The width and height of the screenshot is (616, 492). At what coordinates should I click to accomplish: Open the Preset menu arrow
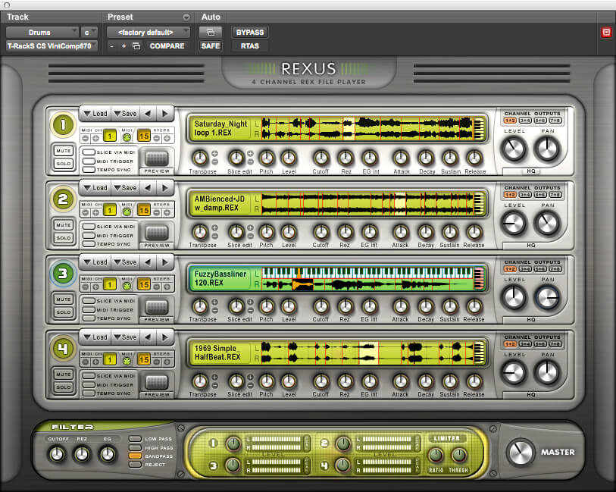[x=186, y=17]
